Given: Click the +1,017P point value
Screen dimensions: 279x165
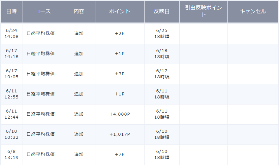Looking at the screenshot, I should pyautogui.click(x=120, y=134).
